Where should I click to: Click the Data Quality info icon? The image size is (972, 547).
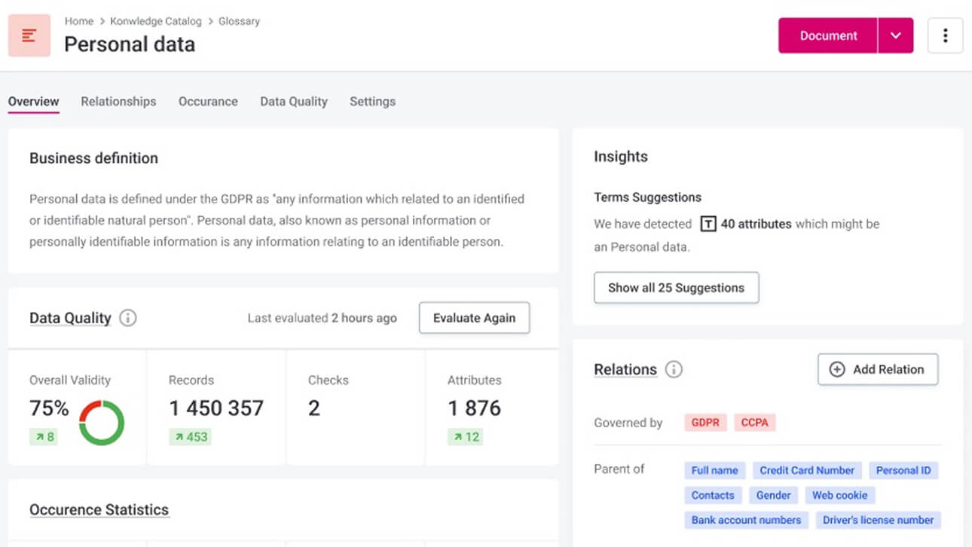pyautogui.click(x=128, y=318)
